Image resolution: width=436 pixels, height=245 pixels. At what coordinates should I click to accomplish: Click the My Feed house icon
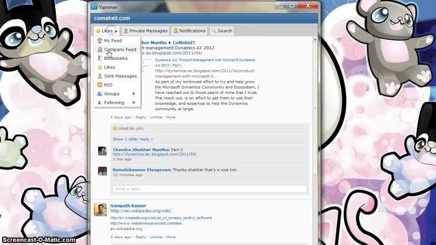click(99, 41)
